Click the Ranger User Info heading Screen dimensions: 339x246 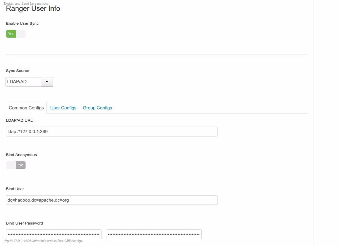pos(33,8)
